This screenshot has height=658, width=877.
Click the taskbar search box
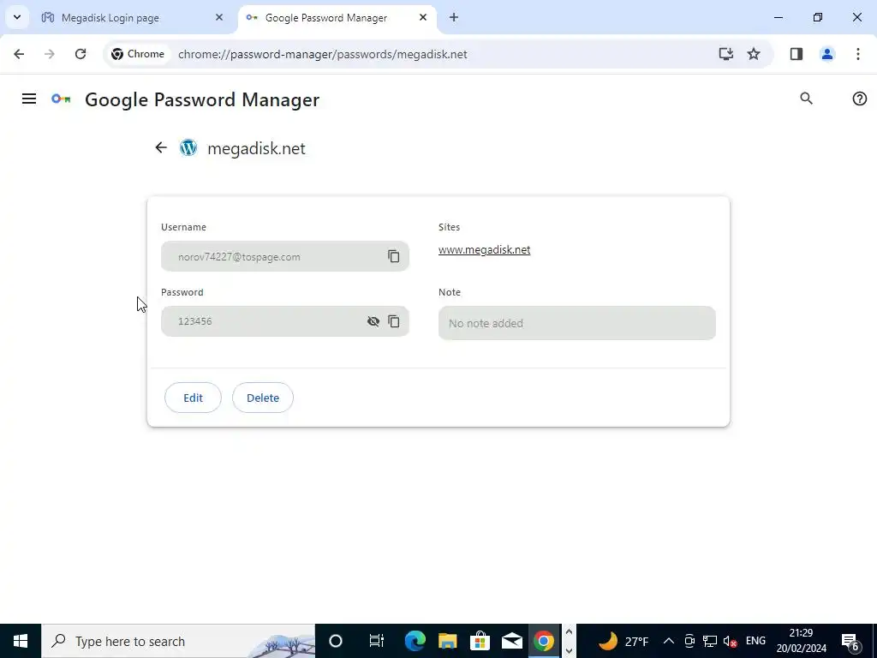tap(178, 641)
